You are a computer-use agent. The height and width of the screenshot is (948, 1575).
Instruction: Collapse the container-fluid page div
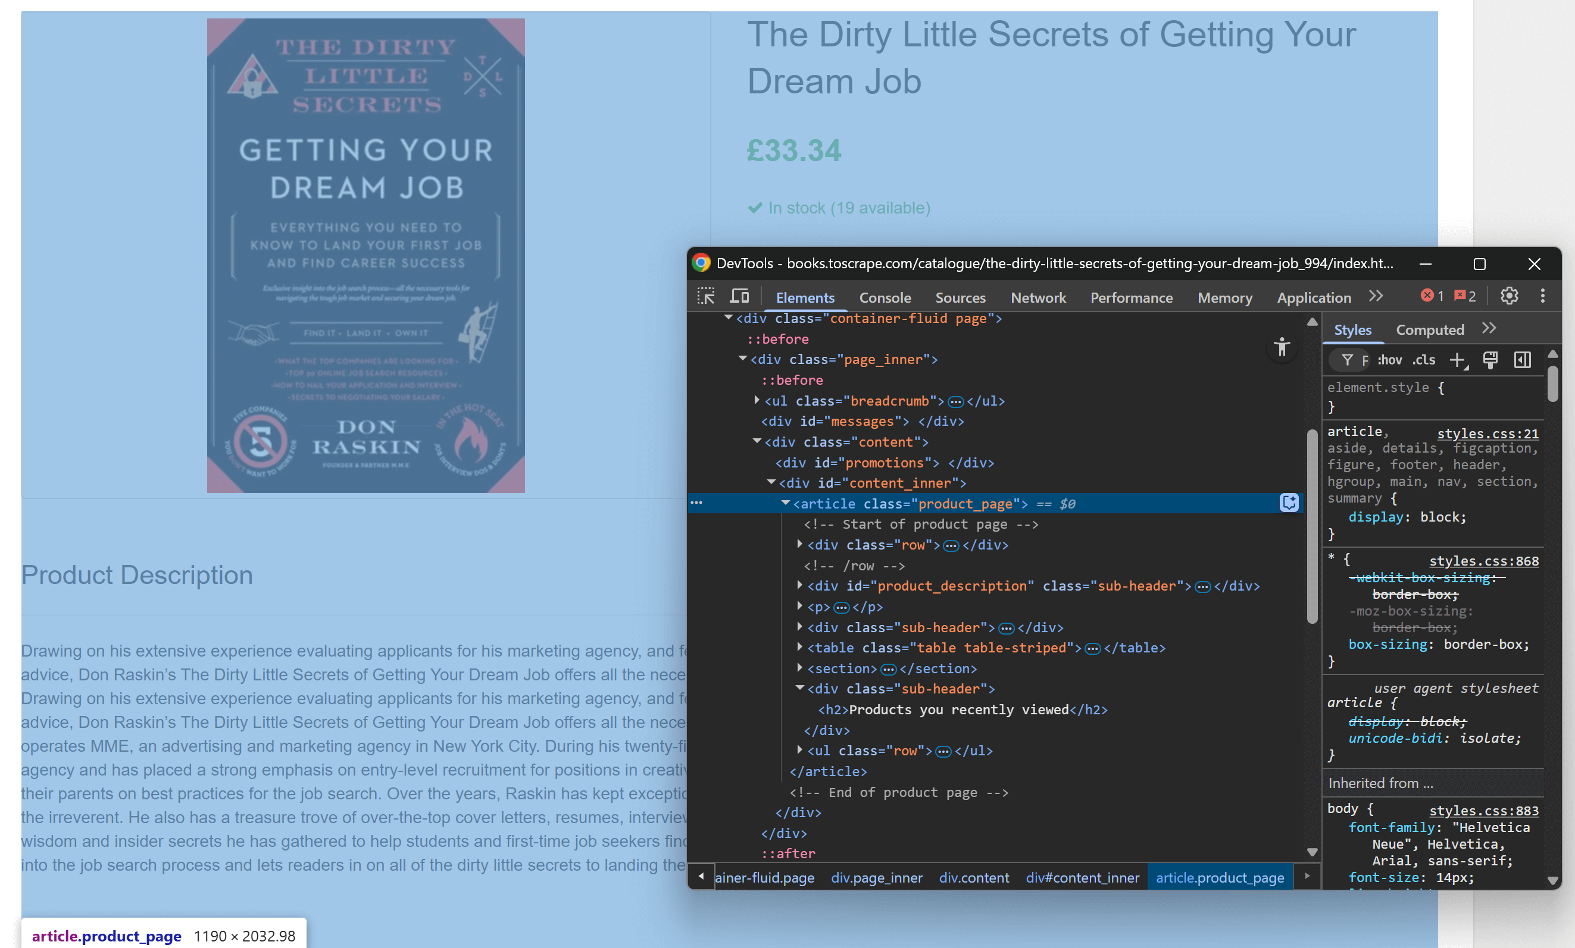pyautogui.click(x=728, y=318)
